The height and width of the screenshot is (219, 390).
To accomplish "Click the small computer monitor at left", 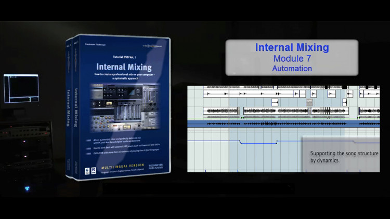I will 21,88.
